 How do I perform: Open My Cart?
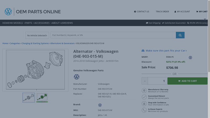coord(202,12)
